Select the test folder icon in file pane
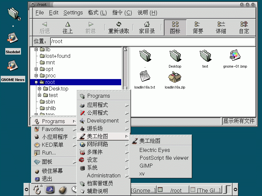The image size is (262, 196). 205,56
